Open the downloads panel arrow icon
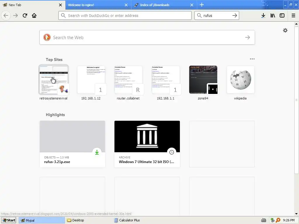The width and height of the screenshot is (299, 224). coord(263,16)
